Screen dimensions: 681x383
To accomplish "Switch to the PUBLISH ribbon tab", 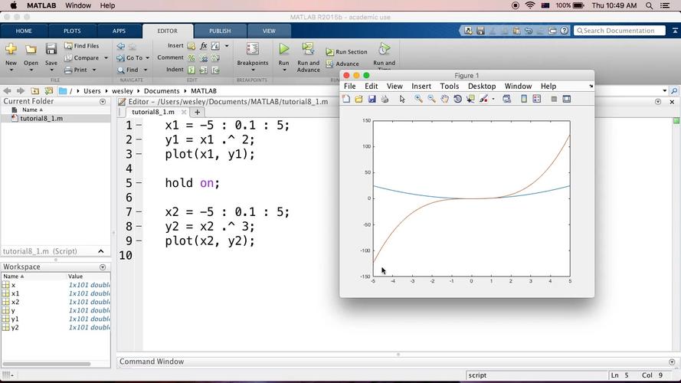I will (219, 31).
